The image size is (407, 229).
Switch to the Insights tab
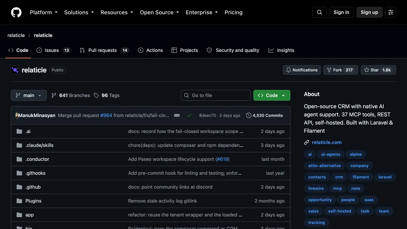pyautogui.click(x=281, y=50)
